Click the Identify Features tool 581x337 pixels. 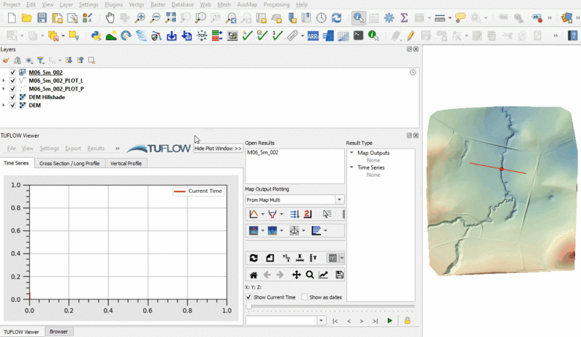tap(359, 17)
